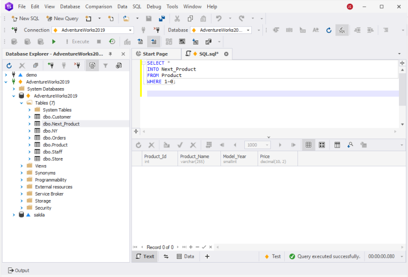Click the transaction history clock icon
Viewport: 408px width, 277px height.
112,41
